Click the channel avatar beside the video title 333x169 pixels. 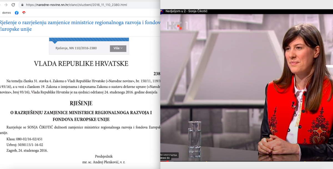pos(162,11)
